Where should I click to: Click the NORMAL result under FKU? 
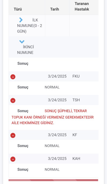pyautogui.click(x=52, y=87)
